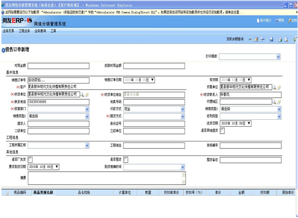Screen dimensions: 298x218
Task: Click the 货款余额查询 button
Action: (x=235, y=39)
